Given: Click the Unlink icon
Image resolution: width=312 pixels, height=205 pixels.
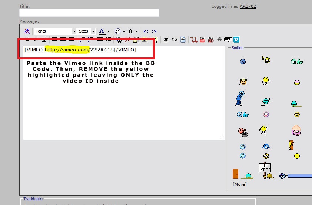Looking at the screenshot, I should 127,40.
